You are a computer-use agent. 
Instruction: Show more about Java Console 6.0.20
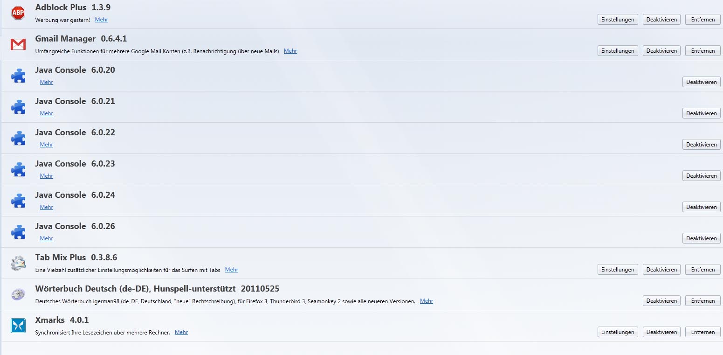(x=47, y=82)
